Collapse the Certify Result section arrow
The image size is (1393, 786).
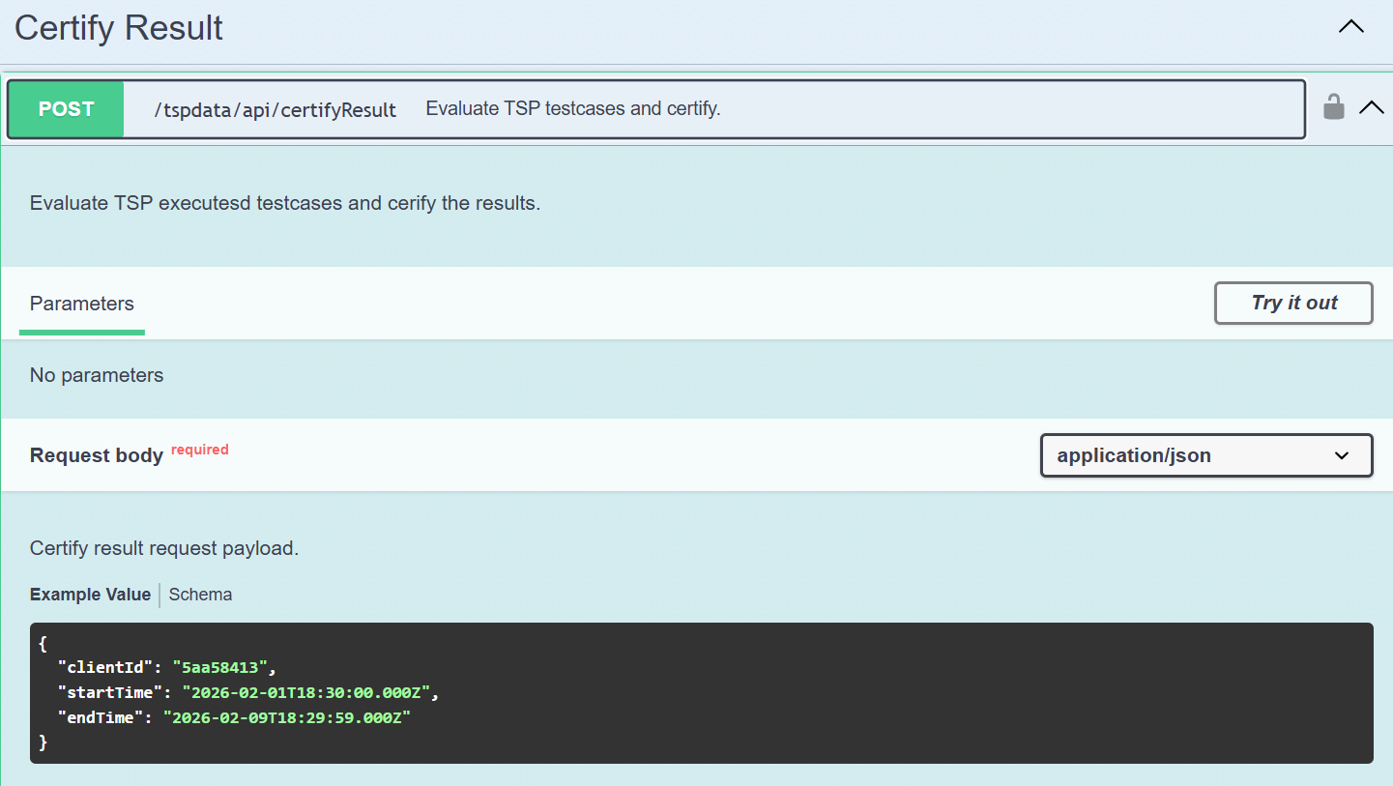pyautogui.click(x=1350, y=27)
